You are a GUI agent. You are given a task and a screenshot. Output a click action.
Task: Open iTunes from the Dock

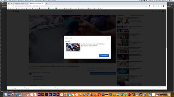click(x=77, y=95)
